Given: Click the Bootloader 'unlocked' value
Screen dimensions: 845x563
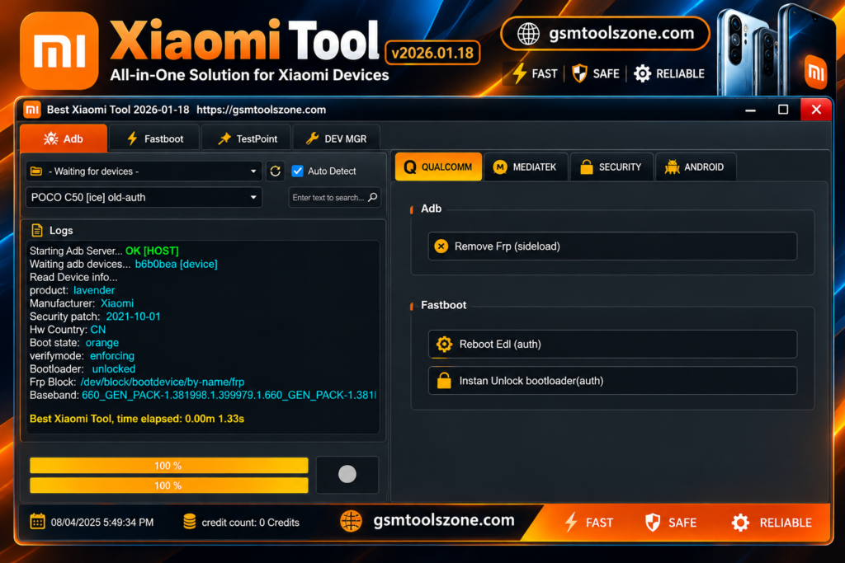Looking at the screenshot, I should point(114,369).
